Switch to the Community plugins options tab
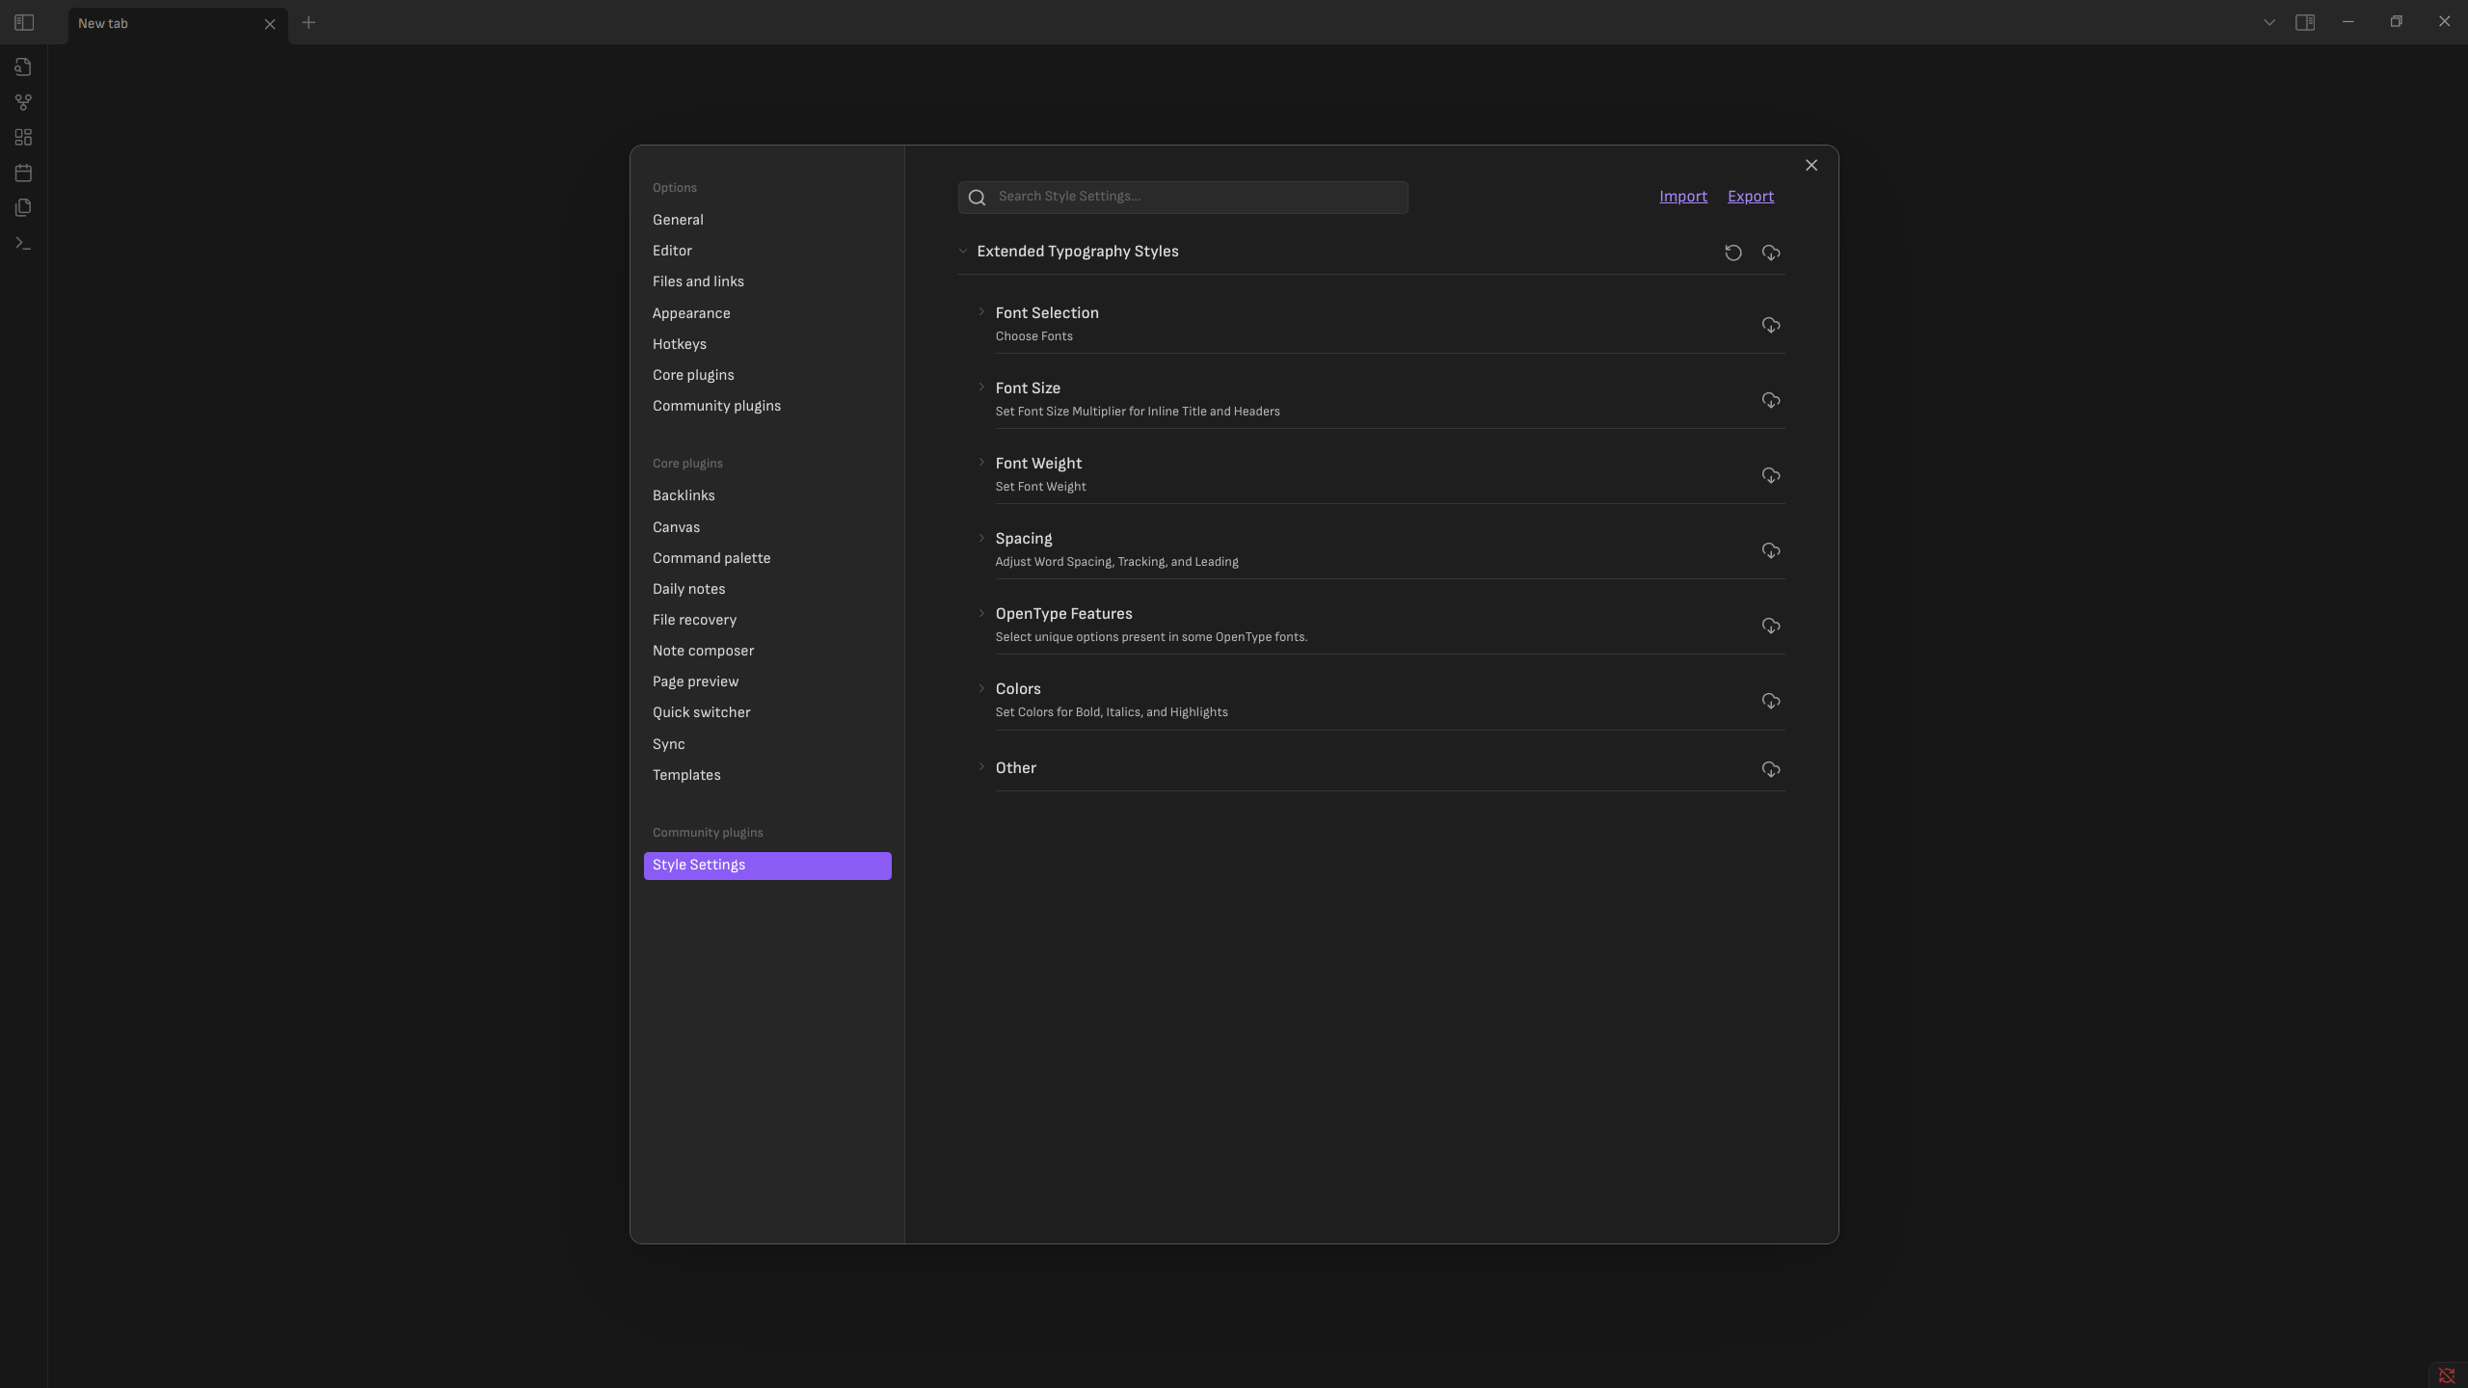Viewport: 2468px width, 1388px height. [x=716, y=406]
